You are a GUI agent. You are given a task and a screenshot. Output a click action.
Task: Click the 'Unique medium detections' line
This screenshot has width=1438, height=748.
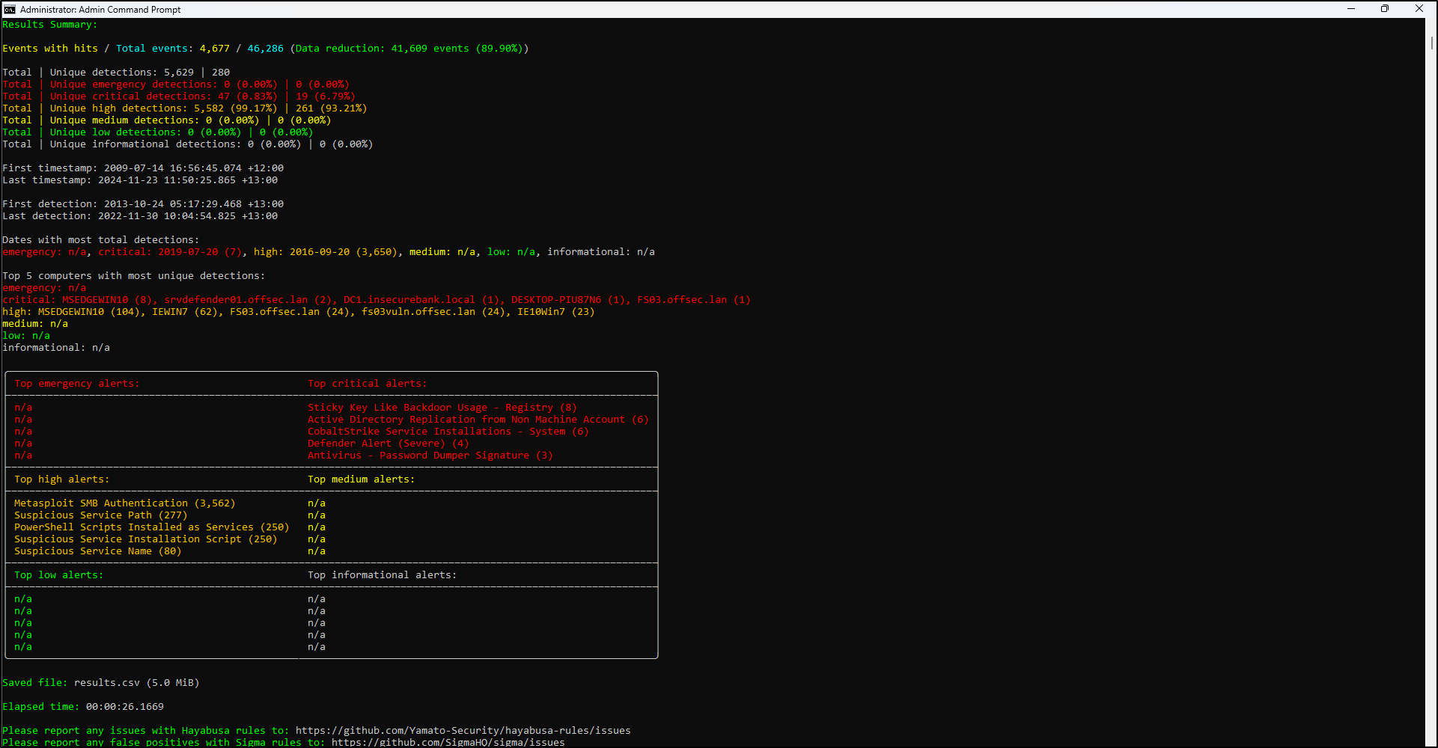click(167, 120)
